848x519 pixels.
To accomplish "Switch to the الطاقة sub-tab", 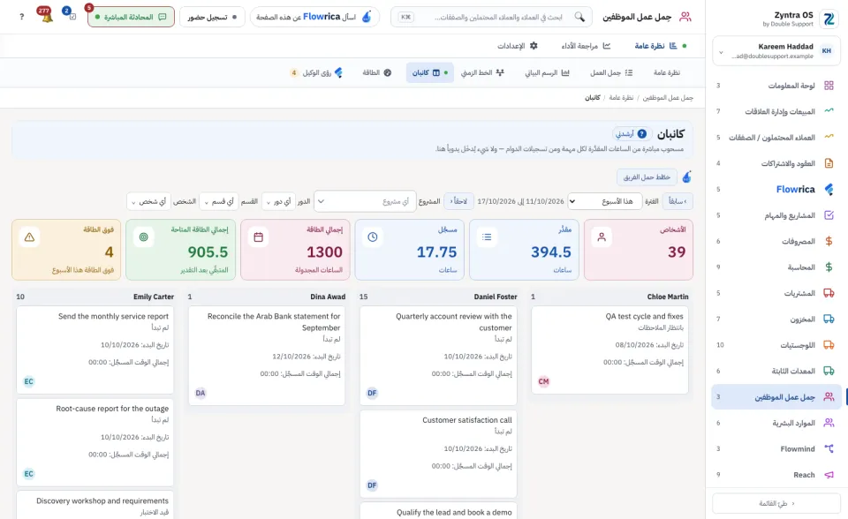I will pyautogui.click(x=377, y=72).
